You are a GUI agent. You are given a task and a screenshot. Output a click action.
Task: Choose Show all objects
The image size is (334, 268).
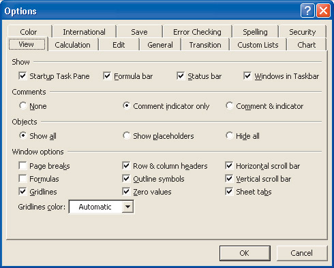[x=23, y=135]
